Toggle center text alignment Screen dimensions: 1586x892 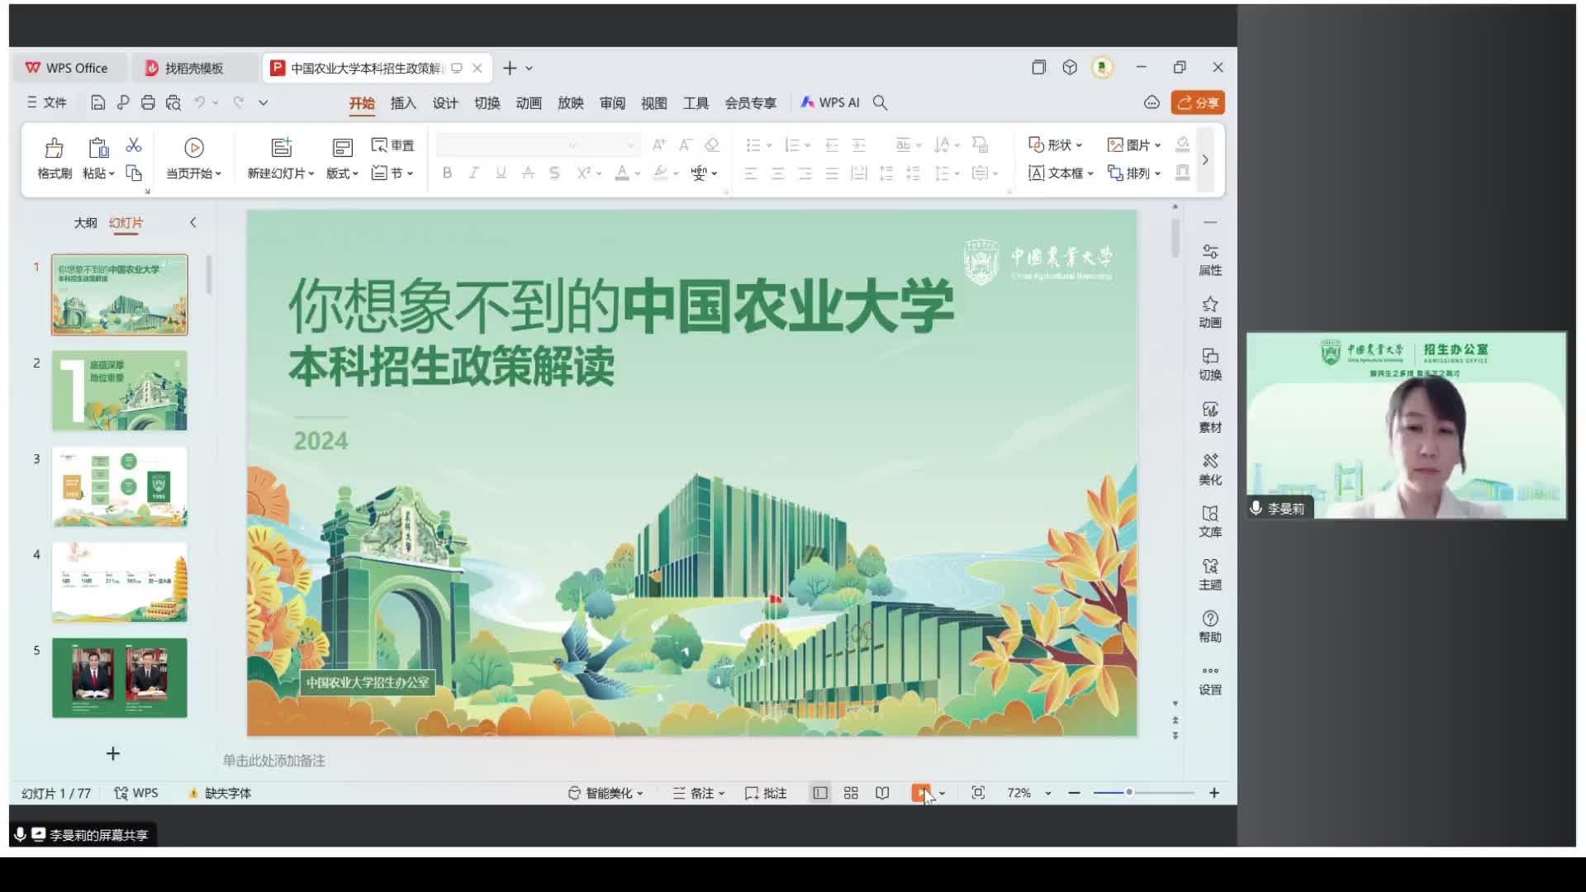[x=777, y=173]
